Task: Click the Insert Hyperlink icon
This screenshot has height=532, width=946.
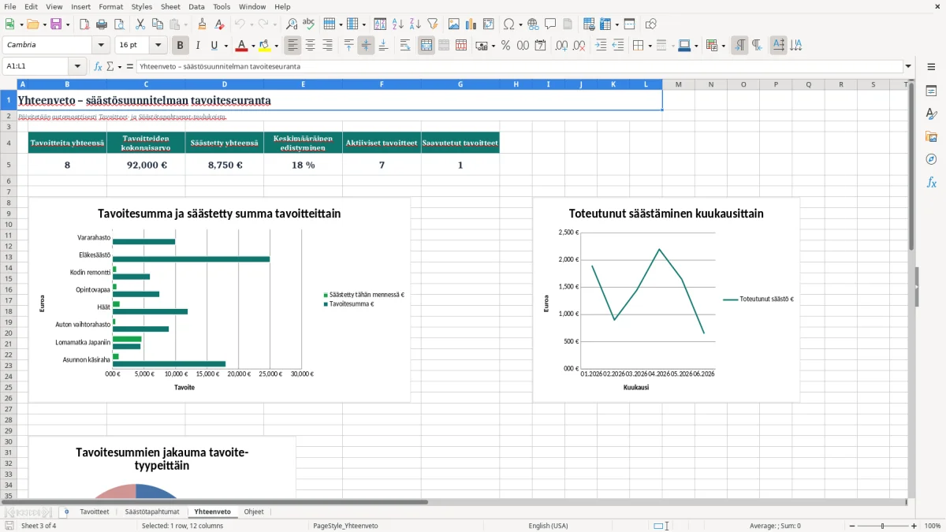Action: (x=533, y=24)
